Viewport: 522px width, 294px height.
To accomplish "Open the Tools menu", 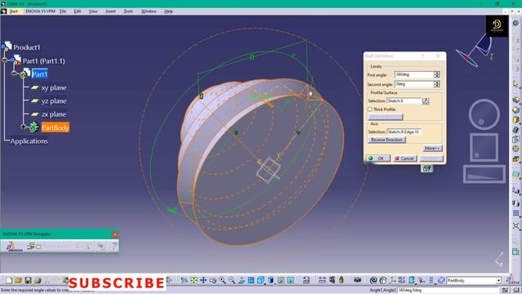I will pyautogui.click(x=128, y=11).
